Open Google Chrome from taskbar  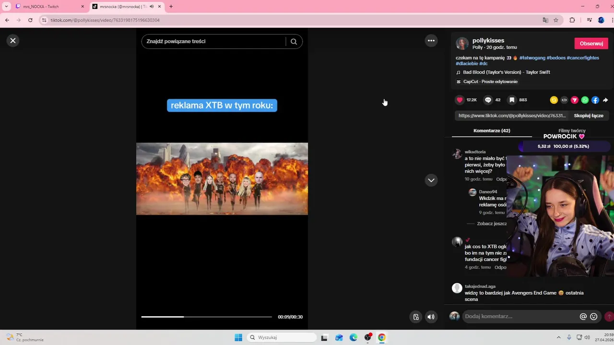(x=382, y=337)
